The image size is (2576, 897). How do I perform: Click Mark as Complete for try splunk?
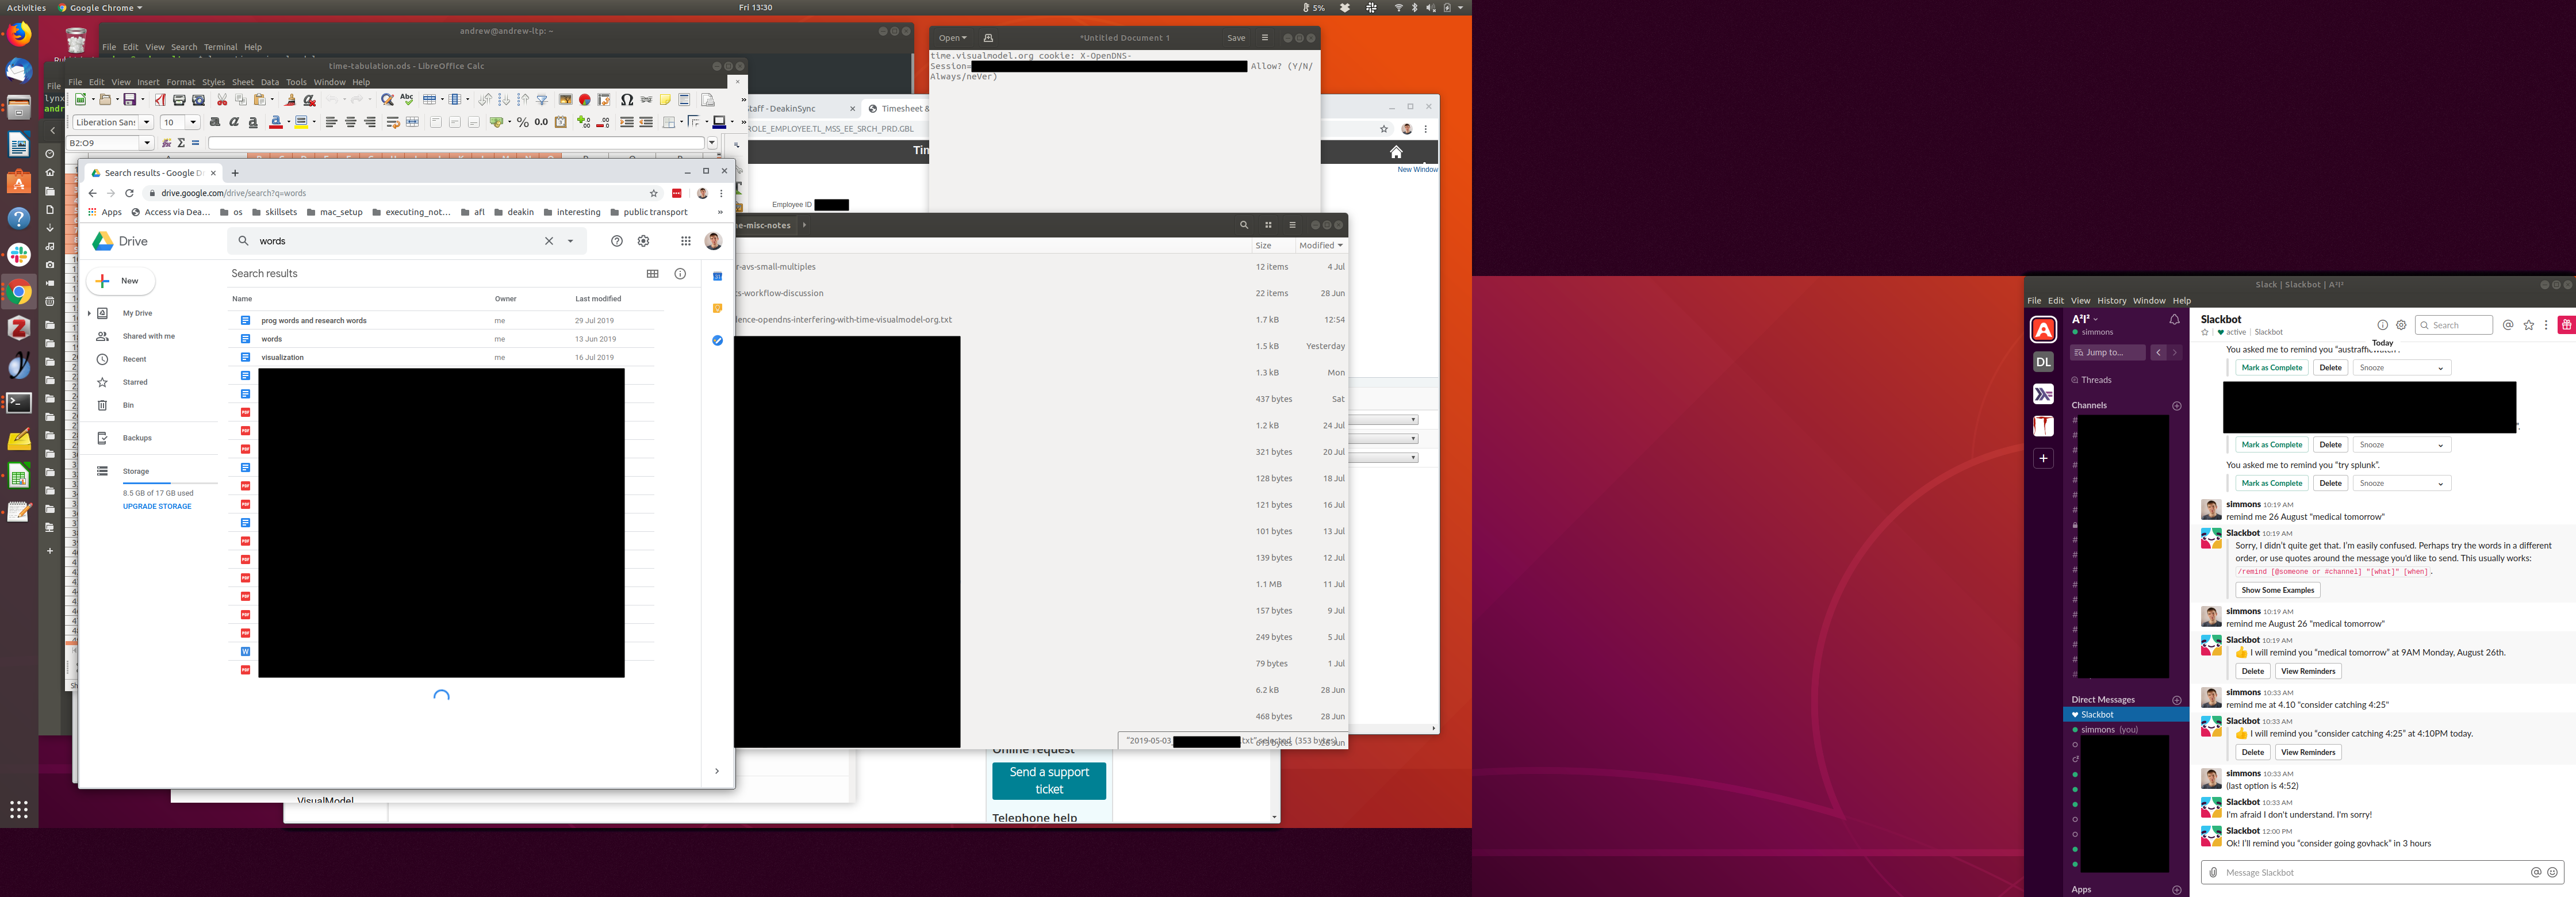tap(2271, 484)
